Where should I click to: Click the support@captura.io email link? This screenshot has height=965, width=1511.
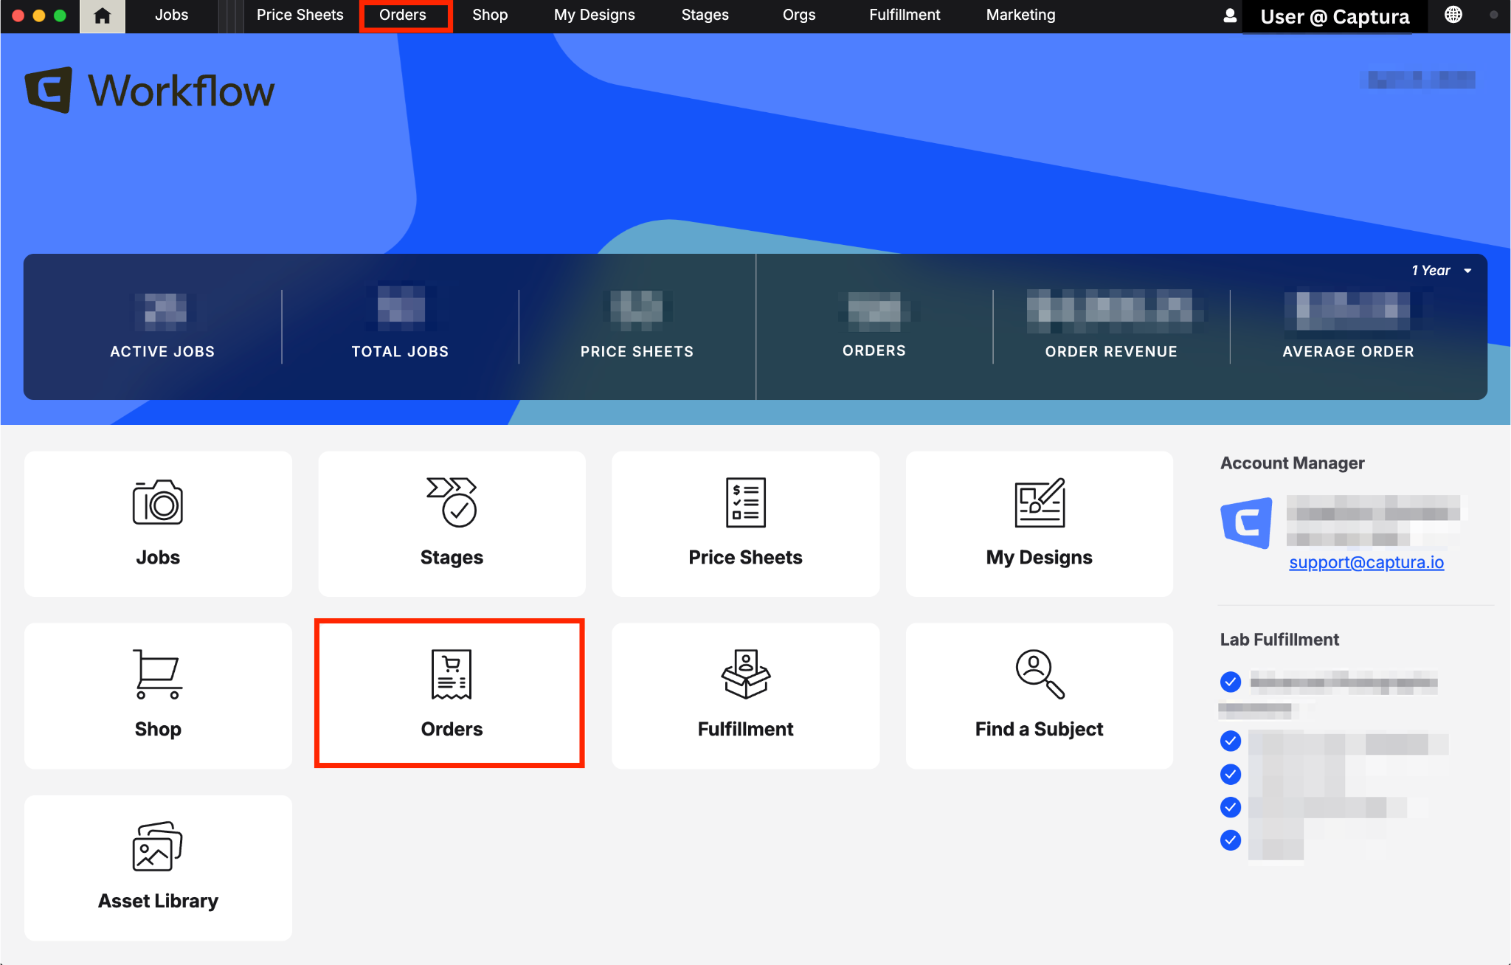click(1366, 562)
